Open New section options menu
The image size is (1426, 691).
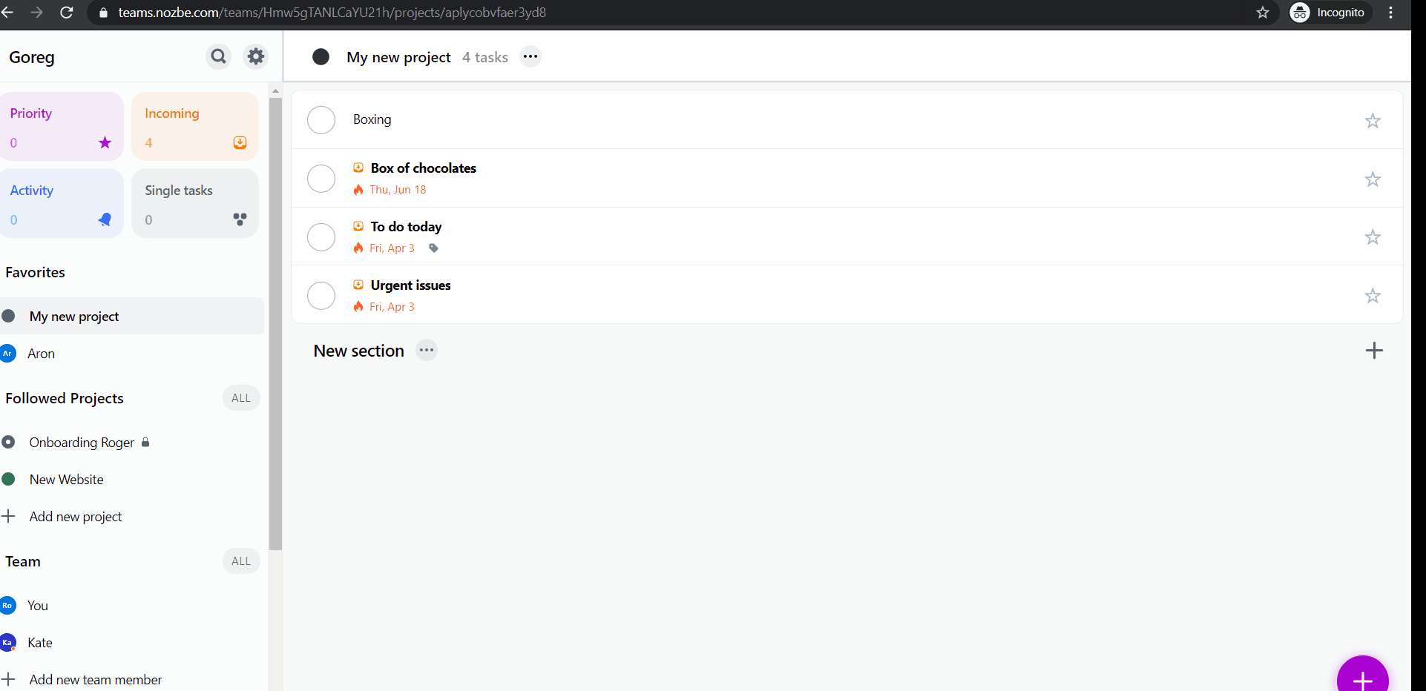tap(427, 350)
